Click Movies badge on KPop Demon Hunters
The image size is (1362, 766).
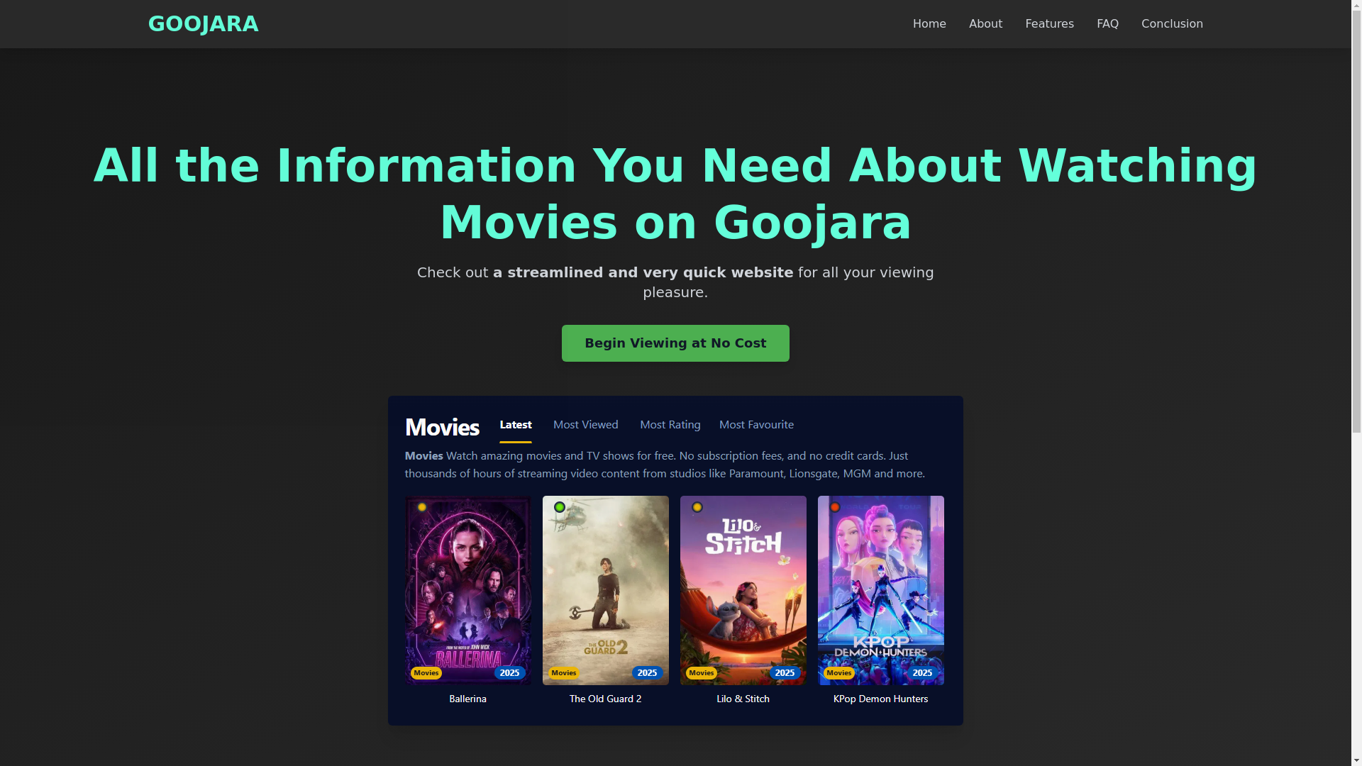tap(839, 673)
